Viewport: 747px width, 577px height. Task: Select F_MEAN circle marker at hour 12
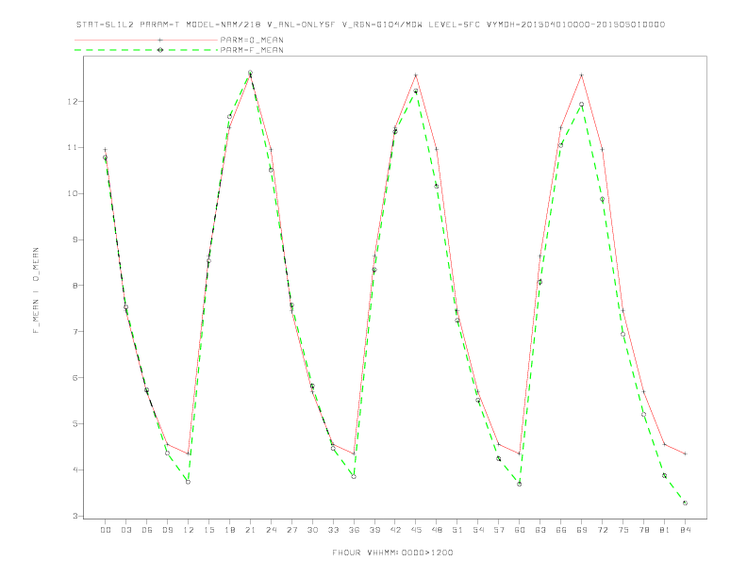click(x=189, y=482)
